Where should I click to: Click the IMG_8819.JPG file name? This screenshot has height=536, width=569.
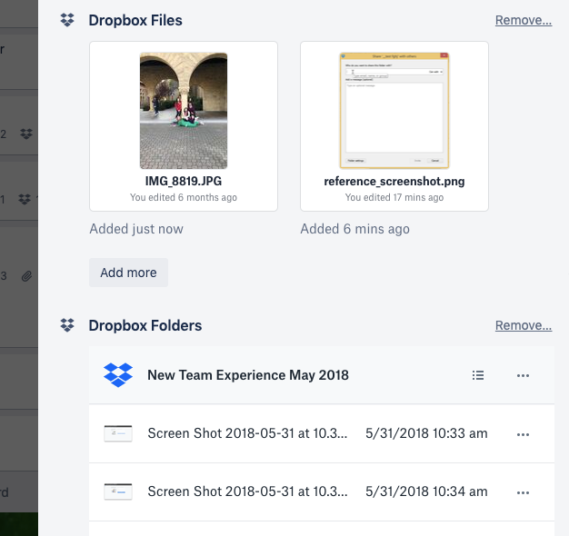point(184,181)
